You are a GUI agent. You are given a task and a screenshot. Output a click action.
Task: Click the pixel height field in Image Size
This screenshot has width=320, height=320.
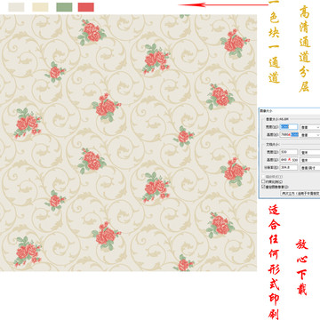point(289,134)
